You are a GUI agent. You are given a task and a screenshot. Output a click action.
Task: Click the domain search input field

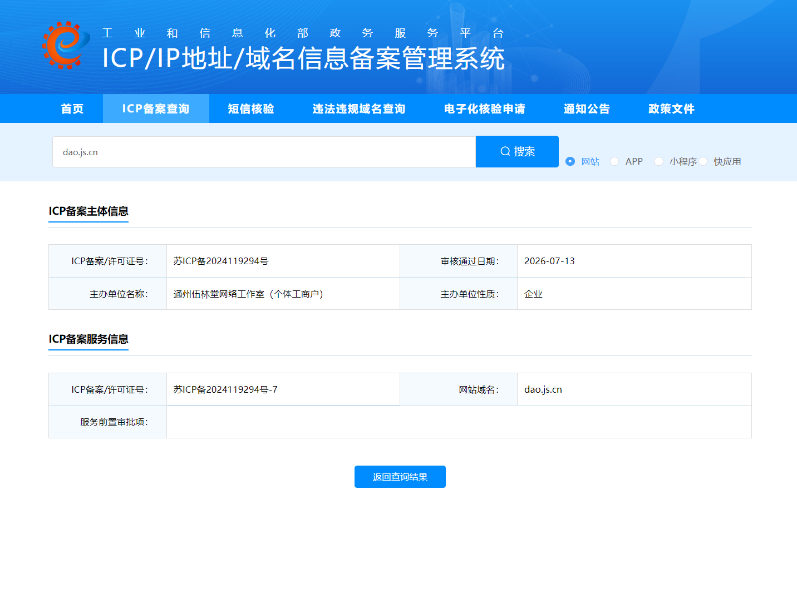click(264, 152)
